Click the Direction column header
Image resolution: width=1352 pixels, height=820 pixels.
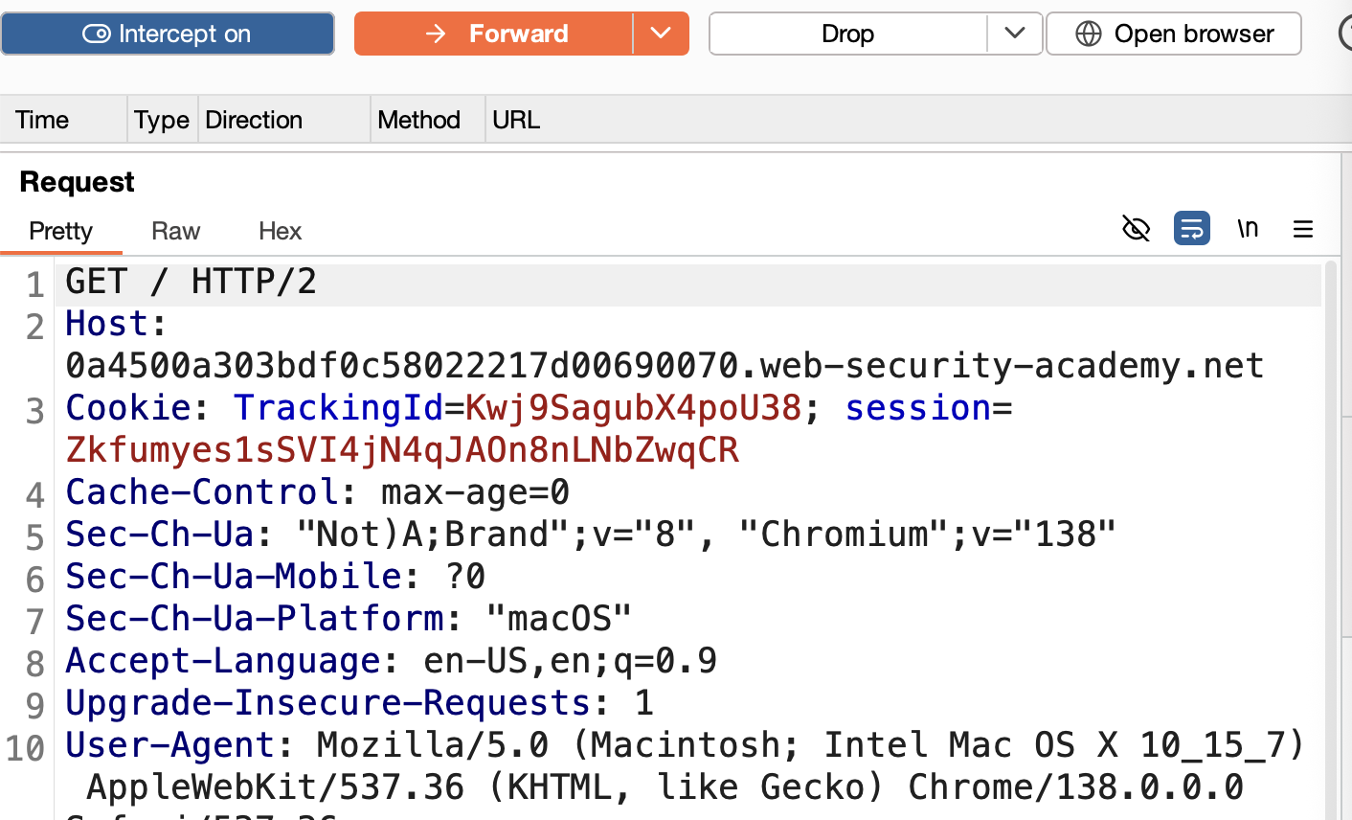[x=284, y=120]
